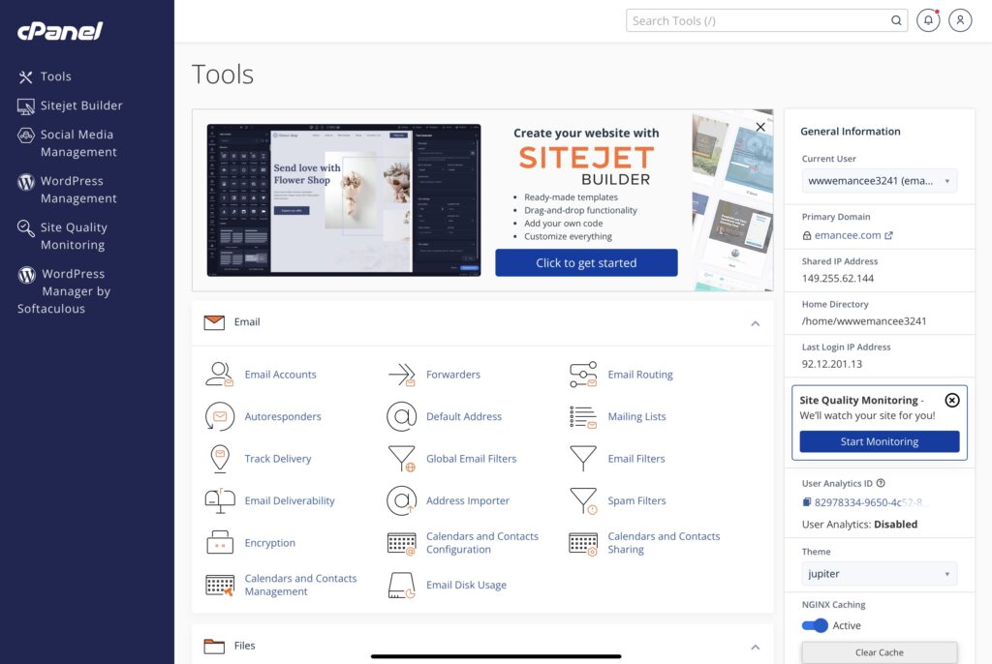This screenshot has width=992, height=664.
Task: Copy the User Analytics ID
Action: click(807, 502)
